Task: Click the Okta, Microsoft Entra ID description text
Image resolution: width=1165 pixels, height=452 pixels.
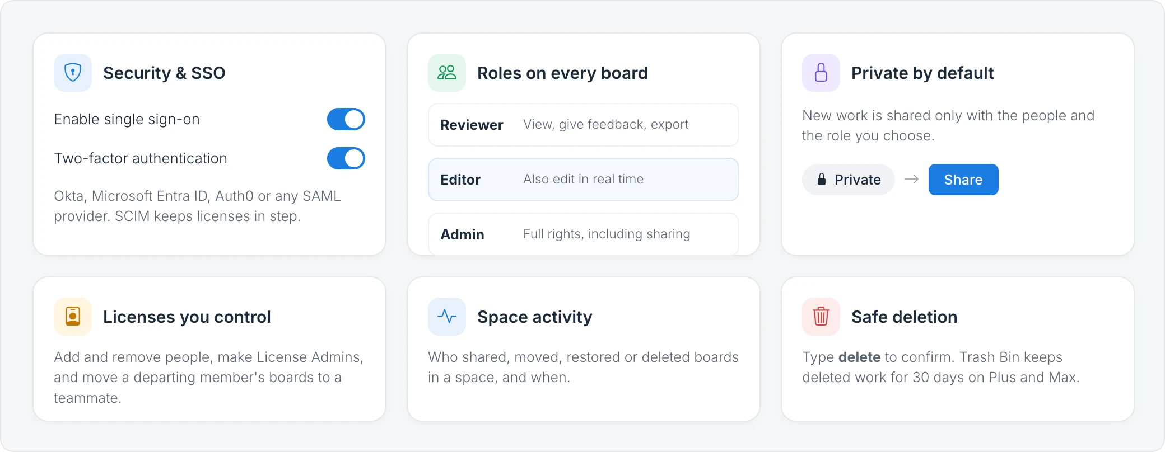Action: [198, 206]
